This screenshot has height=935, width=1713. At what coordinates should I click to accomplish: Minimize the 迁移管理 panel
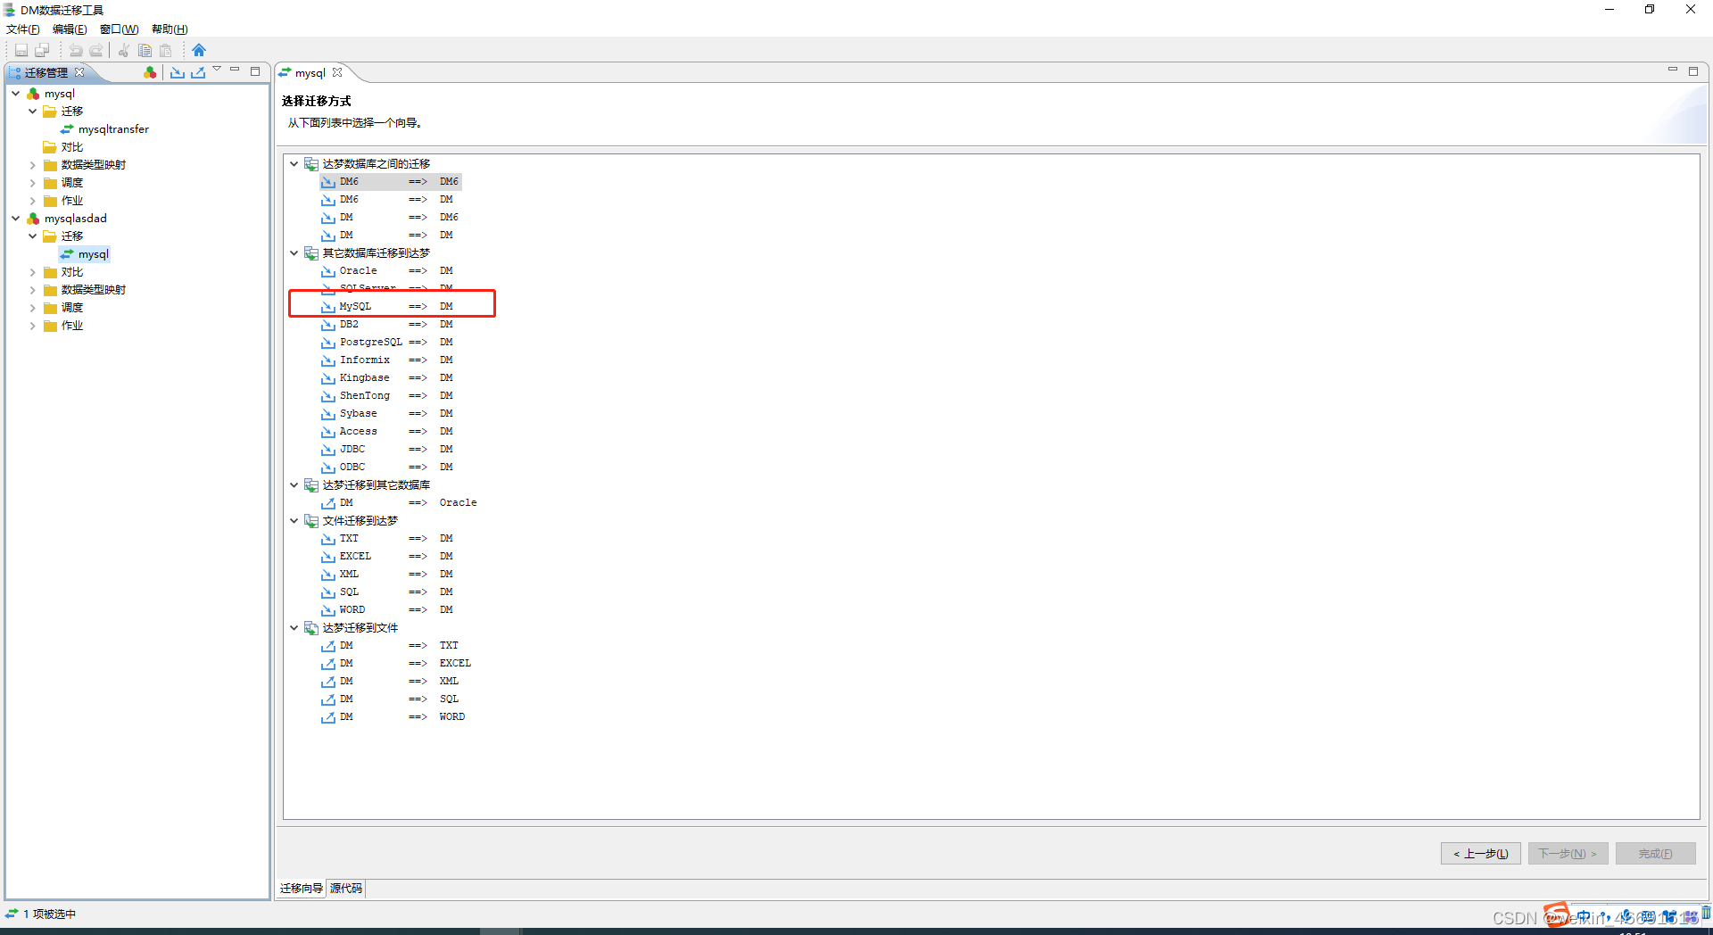click(235, 70)
